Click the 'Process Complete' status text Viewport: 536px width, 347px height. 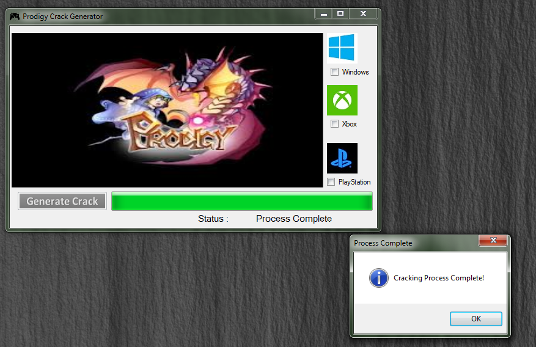tap(294, 219)
